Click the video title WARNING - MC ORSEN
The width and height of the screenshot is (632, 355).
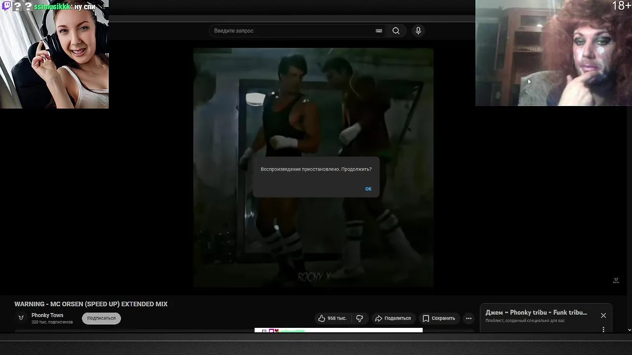pyautogui.click(x=91, y=304)
